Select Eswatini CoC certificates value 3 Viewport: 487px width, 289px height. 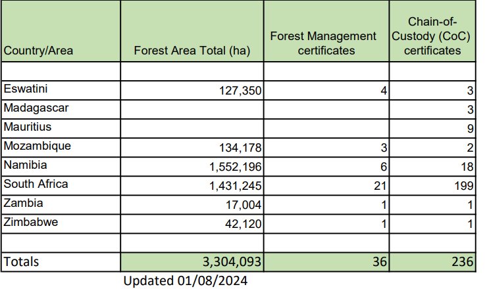point(470,91)
